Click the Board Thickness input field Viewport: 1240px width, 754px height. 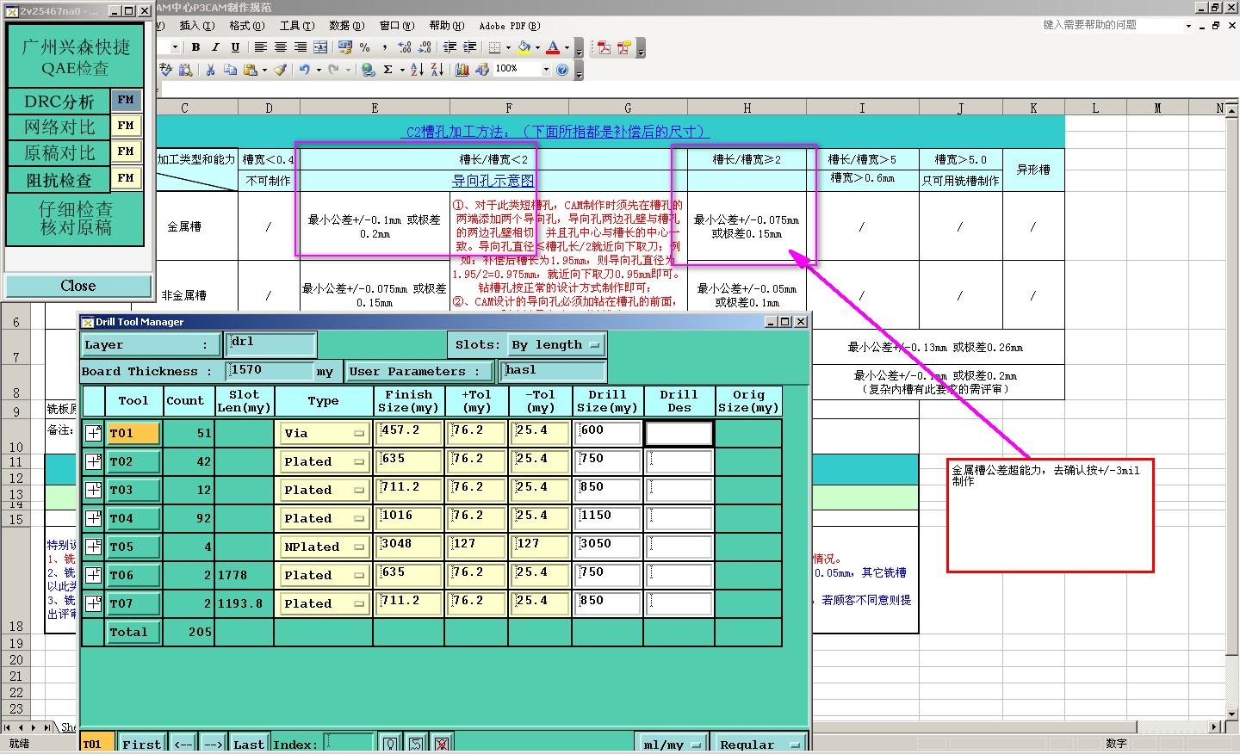point(270,371)
